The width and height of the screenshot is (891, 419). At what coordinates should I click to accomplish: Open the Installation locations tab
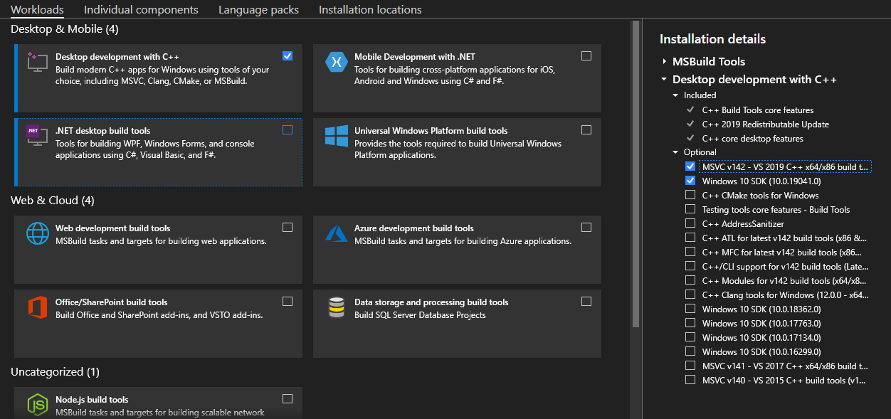(370, 10)
